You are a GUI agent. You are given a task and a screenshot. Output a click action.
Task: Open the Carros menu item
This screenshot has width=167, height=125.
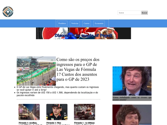click(x=87, y=23)
